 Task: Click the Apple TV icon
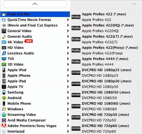point(4,87)
